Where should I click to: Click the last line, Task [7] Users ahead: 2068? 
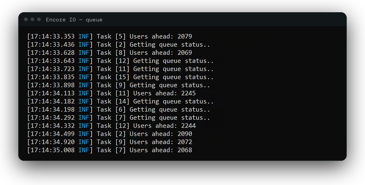click(x=110, y=150)
